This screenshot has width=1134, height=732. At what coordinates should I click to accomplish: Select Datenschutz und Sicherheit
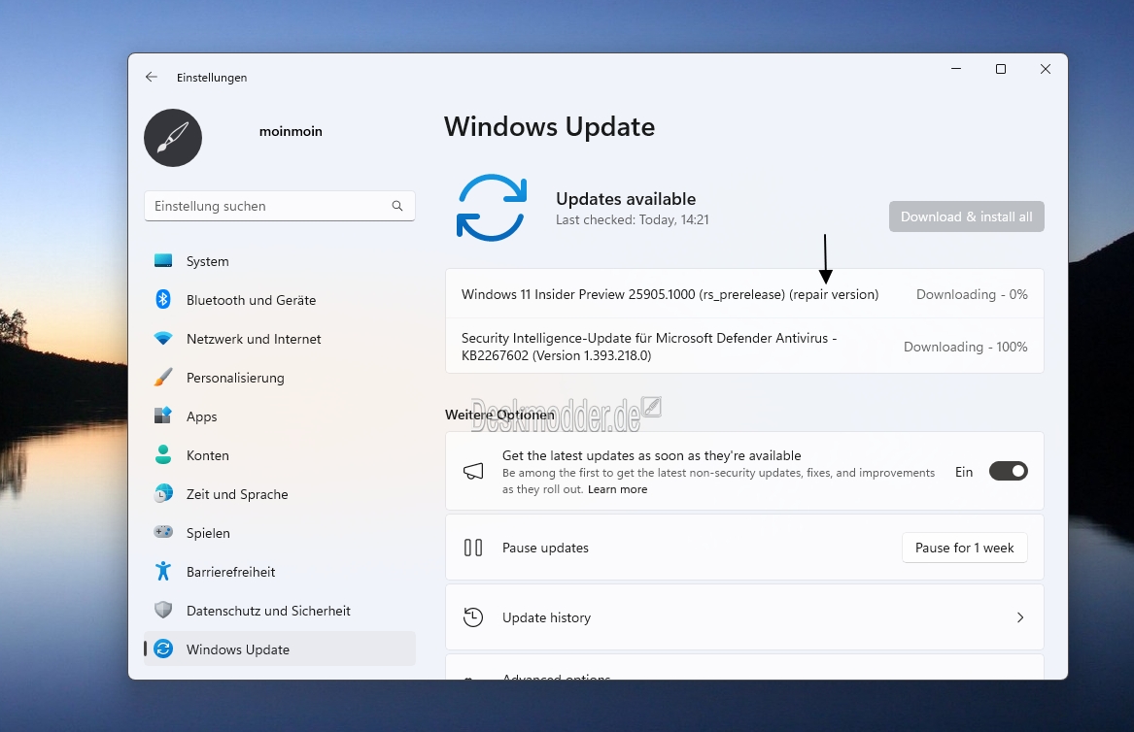(x=280, y=611)
